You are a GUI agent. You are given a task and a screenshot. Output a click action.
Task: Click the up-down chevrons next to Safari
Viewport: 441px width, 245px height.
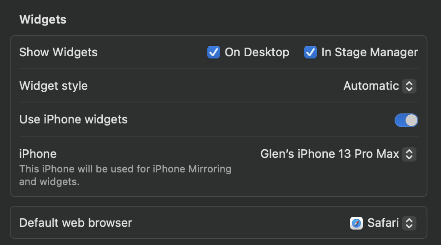pyautogui.click(x=409, y=223)
